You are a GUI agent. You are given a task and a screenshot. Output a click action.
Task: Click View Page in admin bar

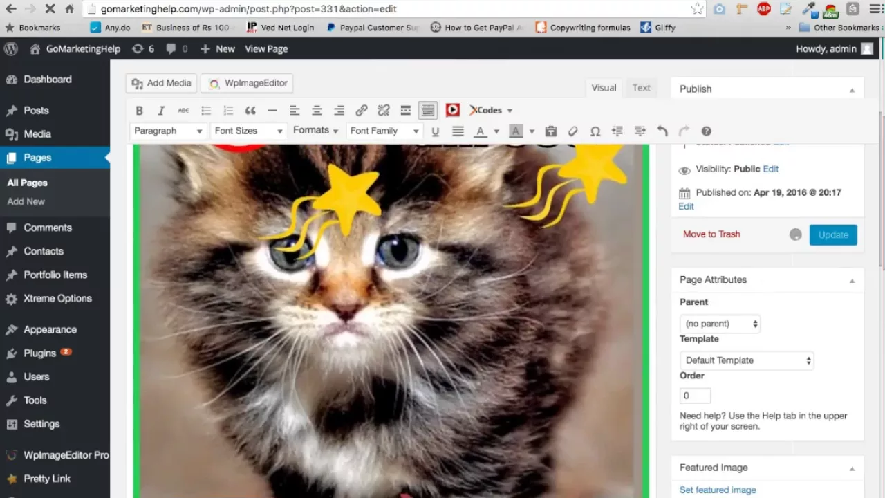pyautogui.click(x=266, y=48)
